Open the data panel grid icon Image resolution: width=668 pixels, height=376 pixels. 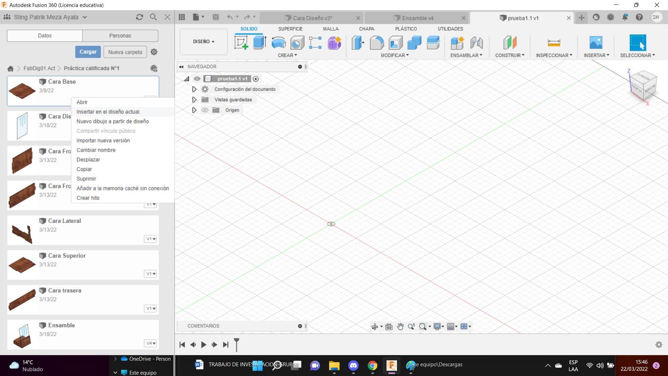182,17
